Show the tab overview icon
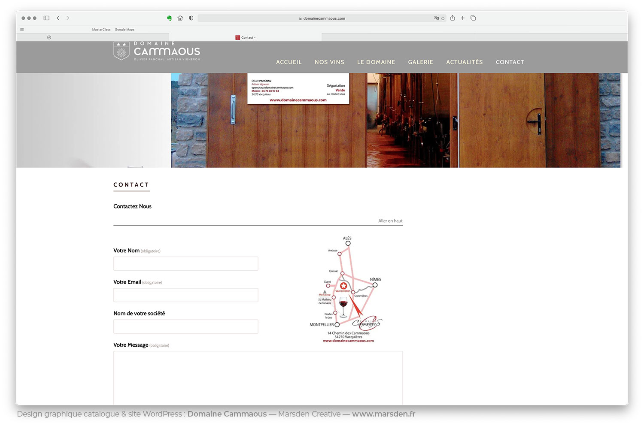 pyautogui.click(x=473, y=18)
